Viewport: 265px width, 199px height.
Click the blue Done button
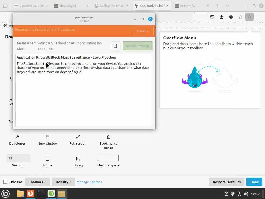click(x=254, y=182)
